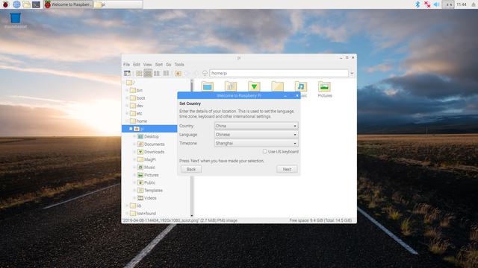Click the Free space status bar text

point(320,220)
